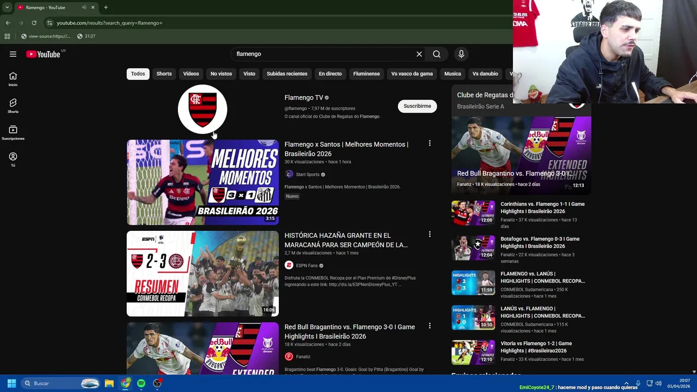Open the Chrome apps grid in bookmarks bar
697x392 pixels.
click(7, 36)
